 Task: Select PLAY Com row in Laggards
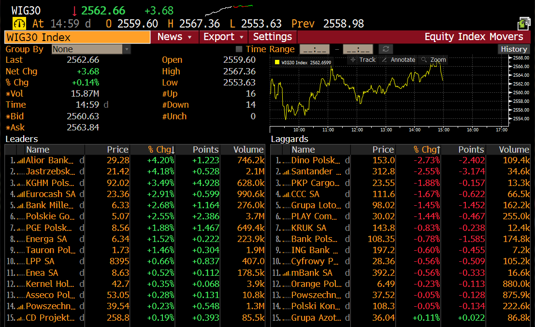point(401,216)
